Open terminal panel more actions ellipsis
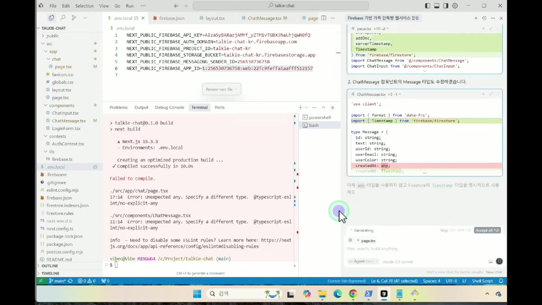The image size is (542, 305). (314, 108)
